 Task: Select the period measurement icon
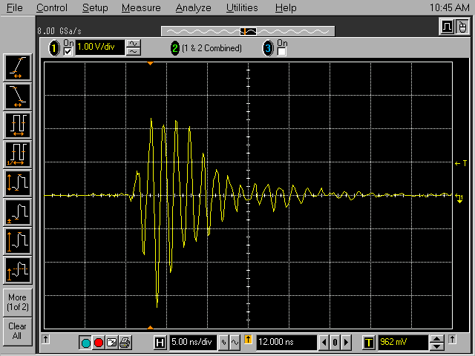pos(18,125)
